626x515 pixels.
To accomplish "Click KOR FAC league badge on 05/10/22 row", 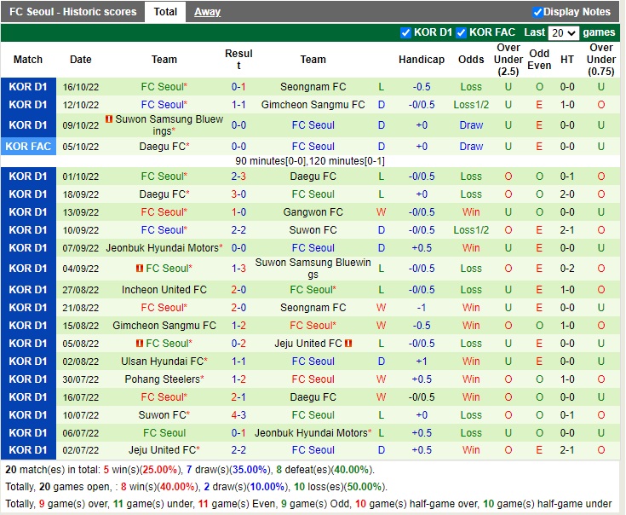I will [28, 147].
